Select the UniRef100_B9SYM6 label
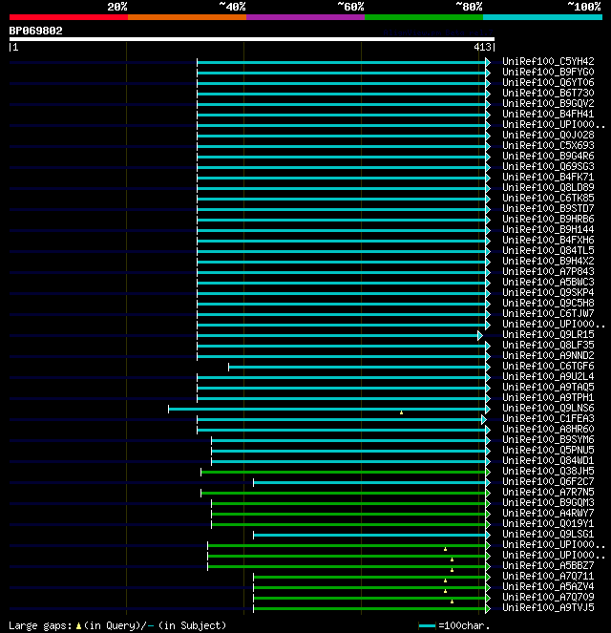The height and width of the screenshot is (633, 611). 548,439
